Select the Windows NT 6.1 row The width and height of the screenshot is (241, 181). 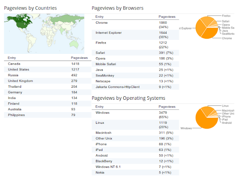(136, 167)
